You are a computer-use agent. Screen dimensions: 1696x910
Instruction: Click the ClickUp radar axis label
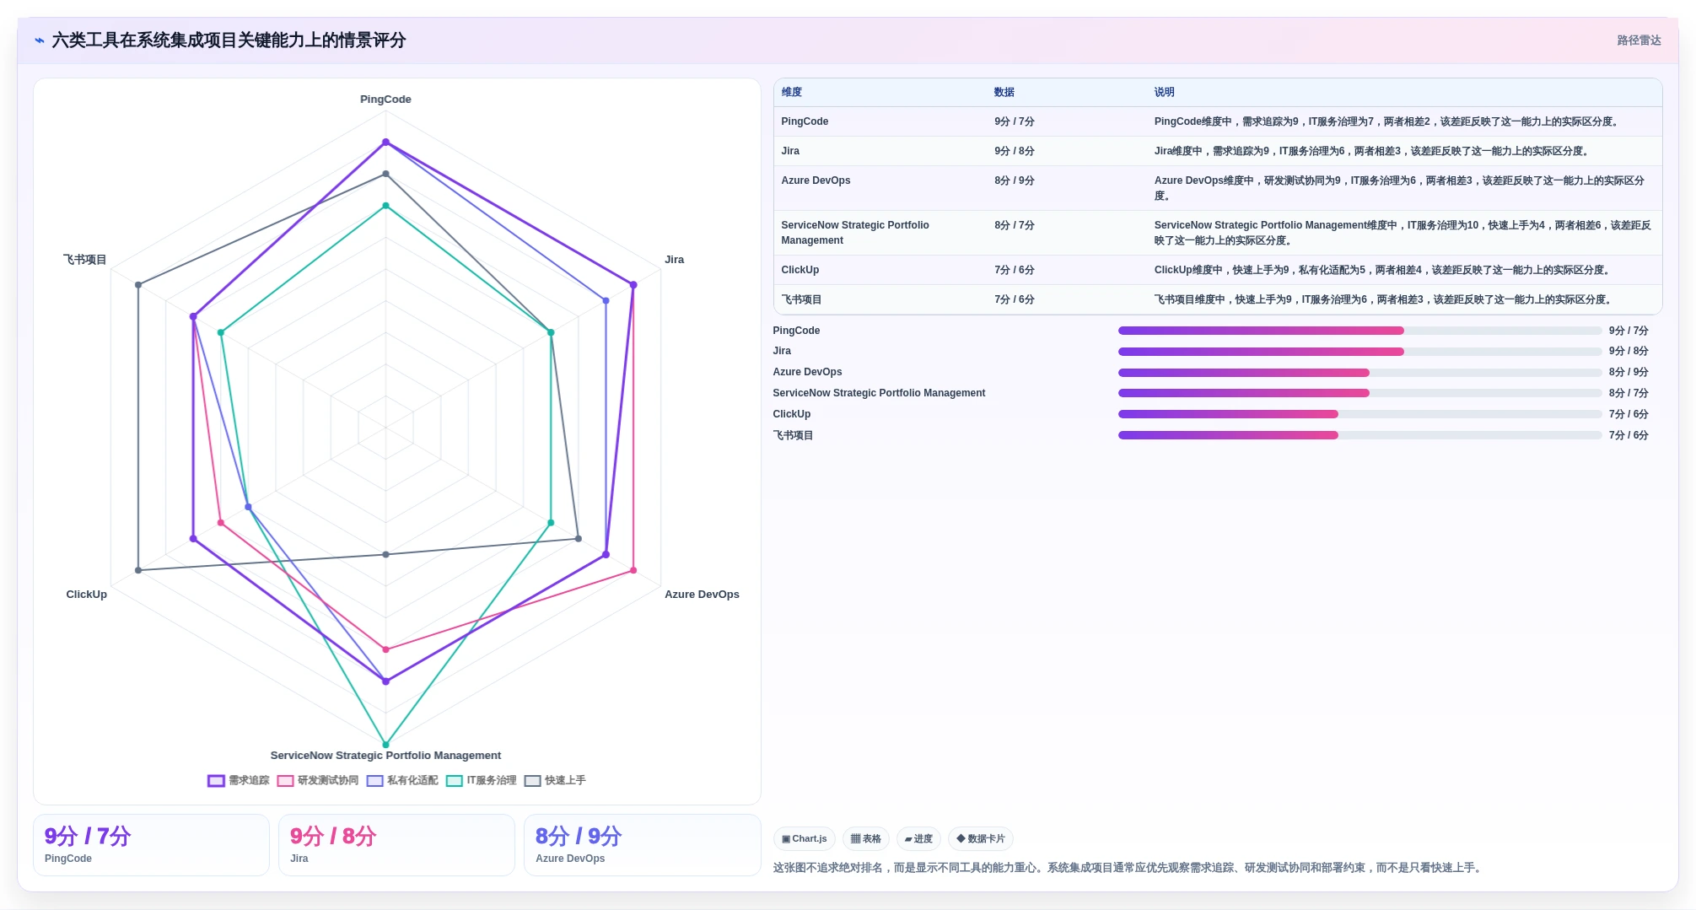[x=87, y=595]
